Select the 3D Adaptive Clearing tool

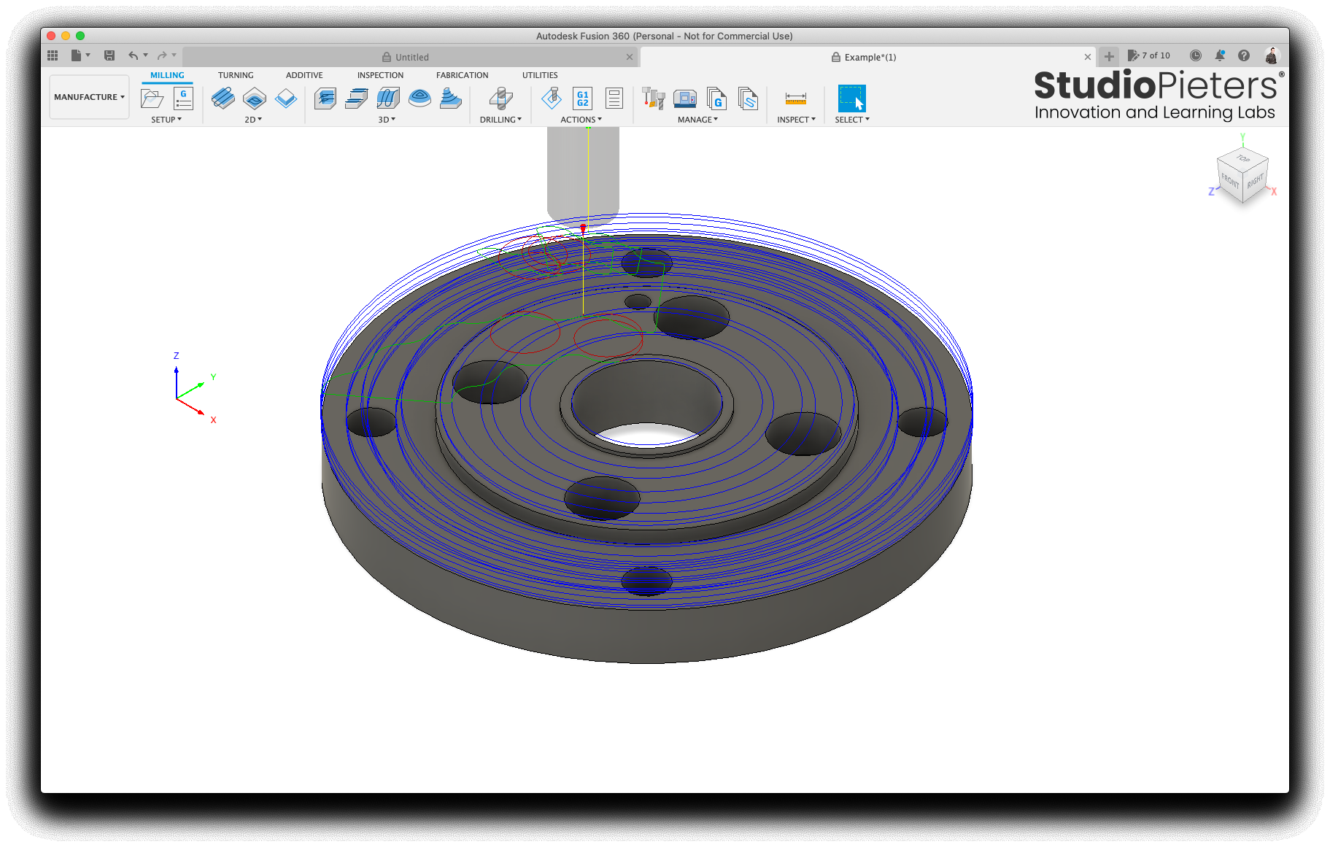[x=325, y=98]
